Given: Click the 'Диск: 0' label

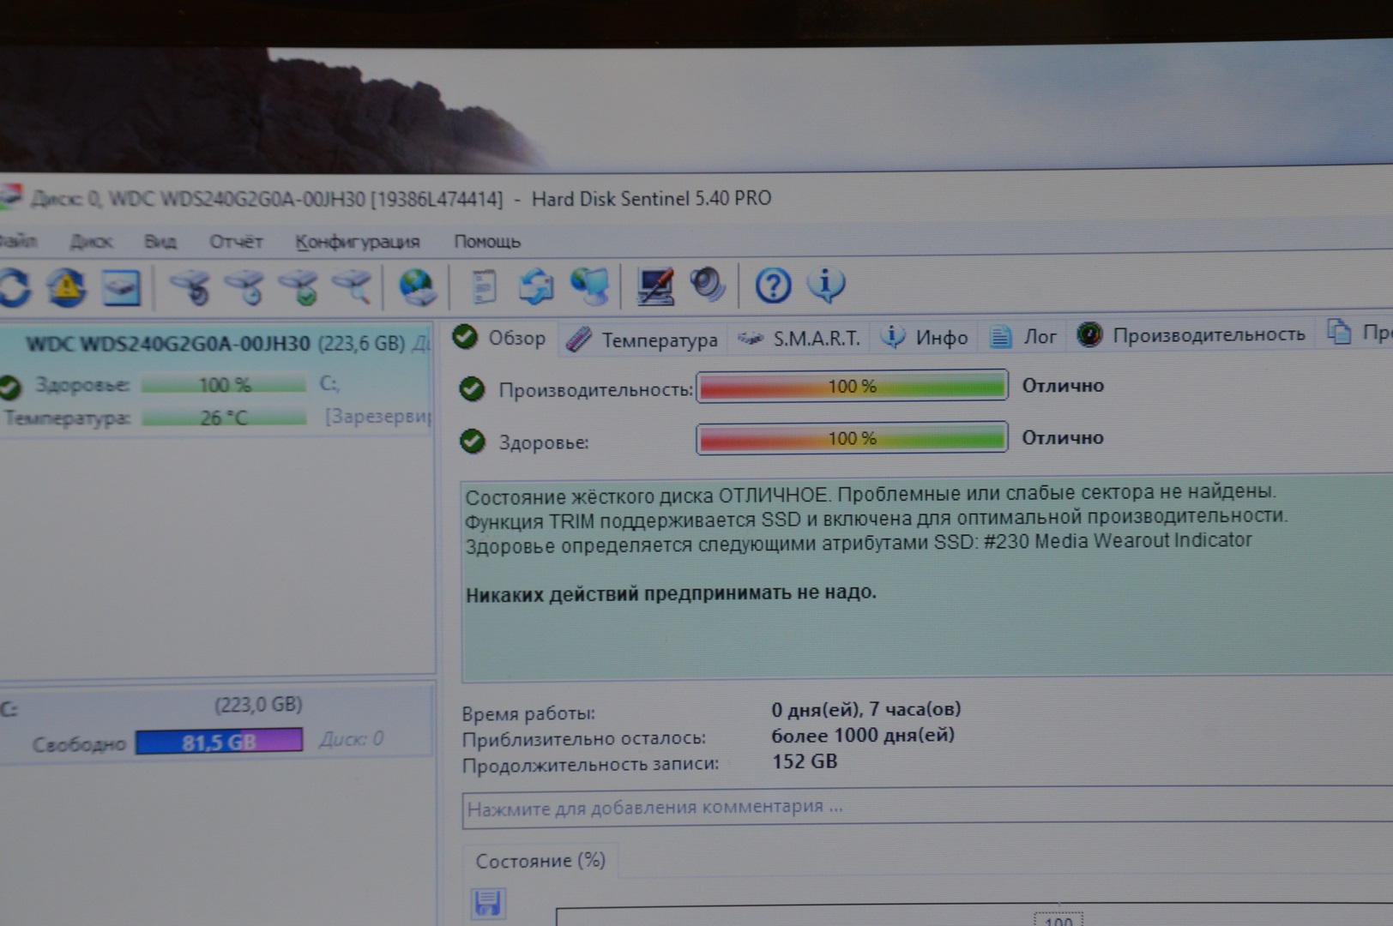Looking at the screenshot, I should click(x=352, y=739).
